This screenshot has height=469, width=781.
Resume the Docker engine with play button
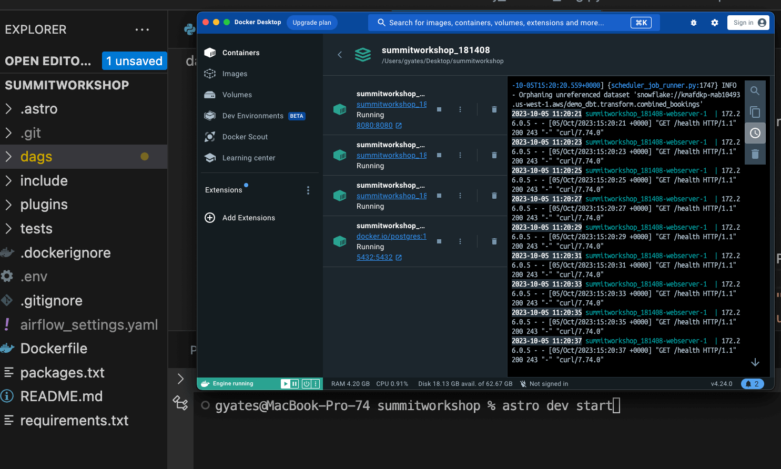click(285, 384)
